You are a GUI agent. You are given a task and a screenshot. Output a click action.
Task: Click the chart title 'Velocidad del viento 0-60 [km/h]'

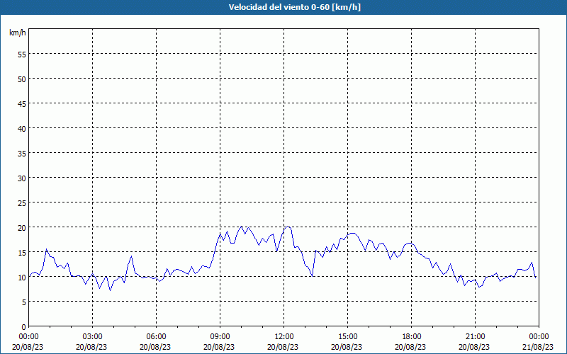294,7
